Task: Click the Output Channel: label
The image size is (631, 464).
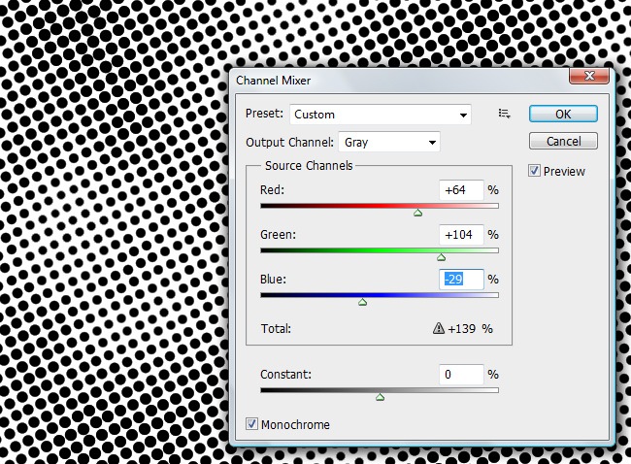Action: (x=289, y=143)
